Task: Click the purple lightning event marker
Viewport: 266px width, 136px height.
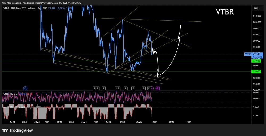Action: click(152, 88)
